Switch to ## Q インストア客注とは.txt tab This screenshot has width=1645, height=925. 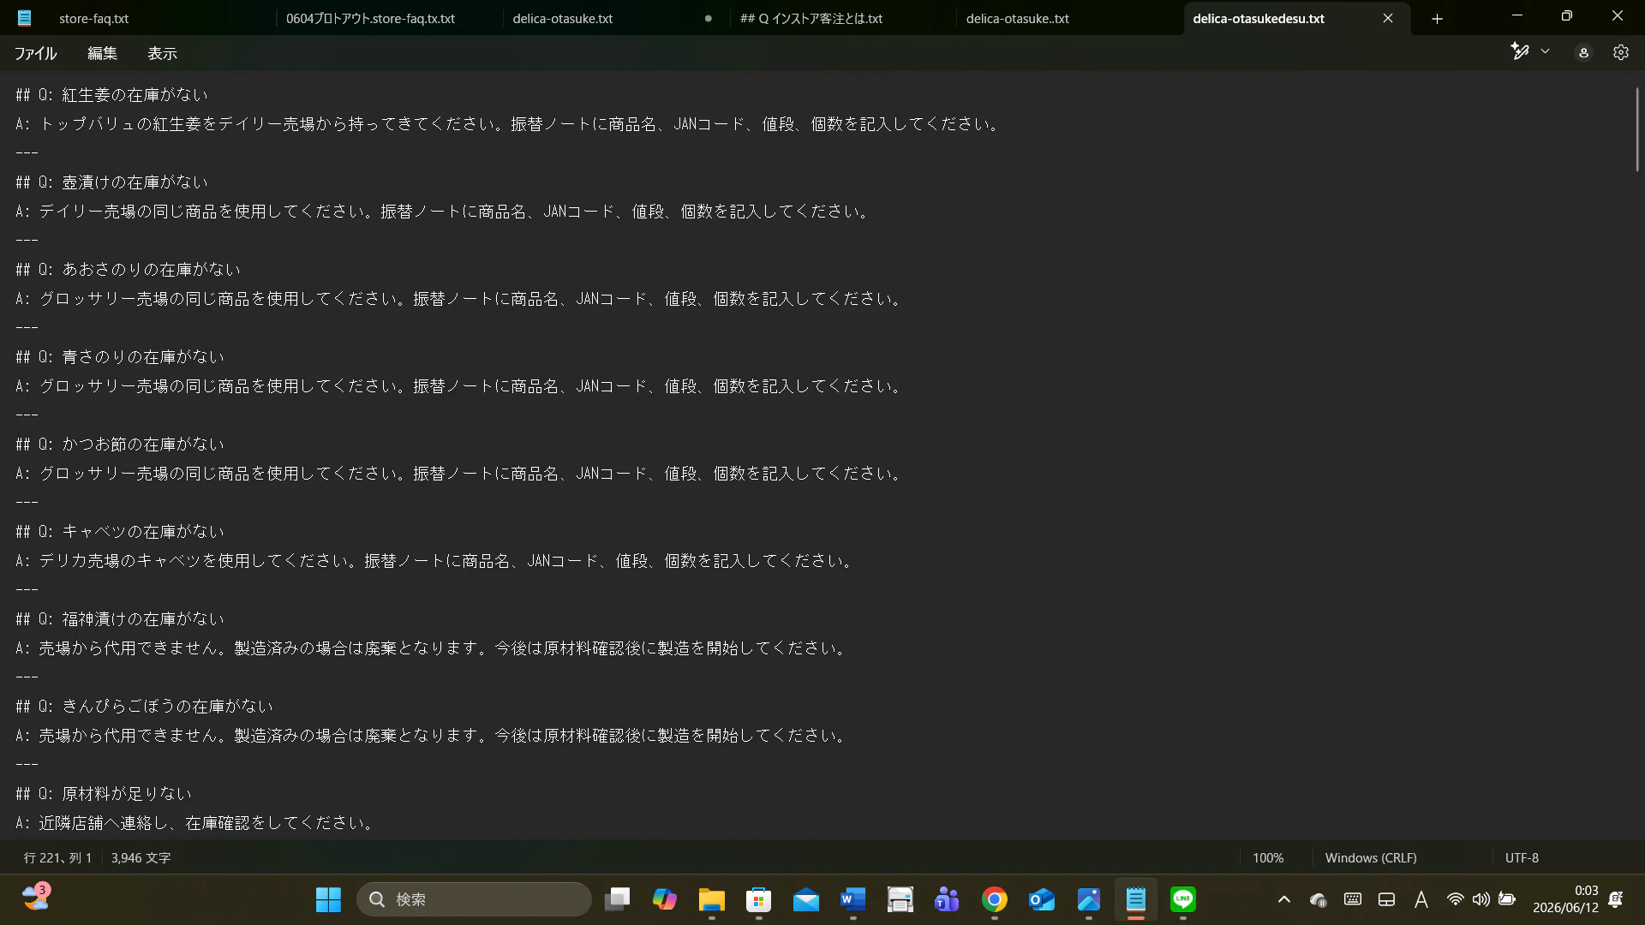(x=811, y=18)
